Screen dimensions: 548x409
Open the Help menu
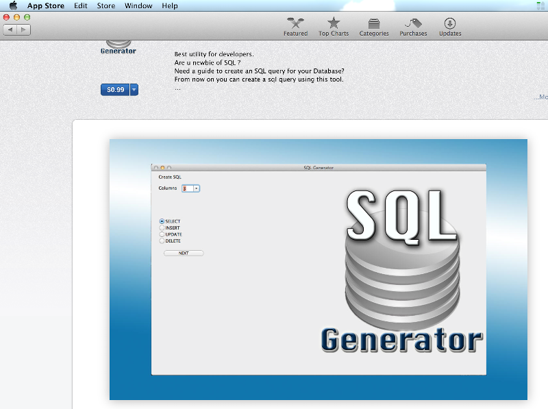[x=170, y=5]
